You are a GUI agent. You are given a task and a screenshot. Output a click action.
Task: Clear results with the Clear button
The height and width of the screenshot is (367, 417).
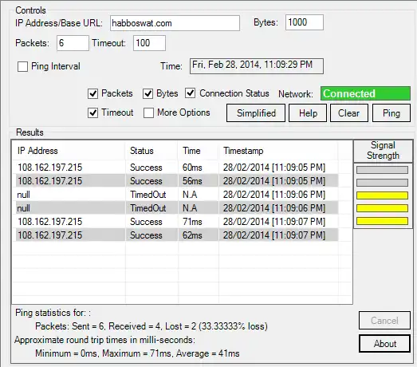pos(349,113)
